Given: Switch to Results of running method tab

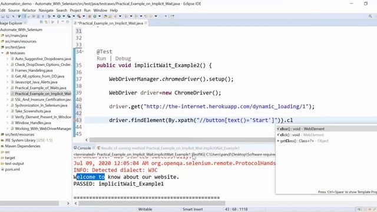Looking at the screenshot, I should 168,148.
